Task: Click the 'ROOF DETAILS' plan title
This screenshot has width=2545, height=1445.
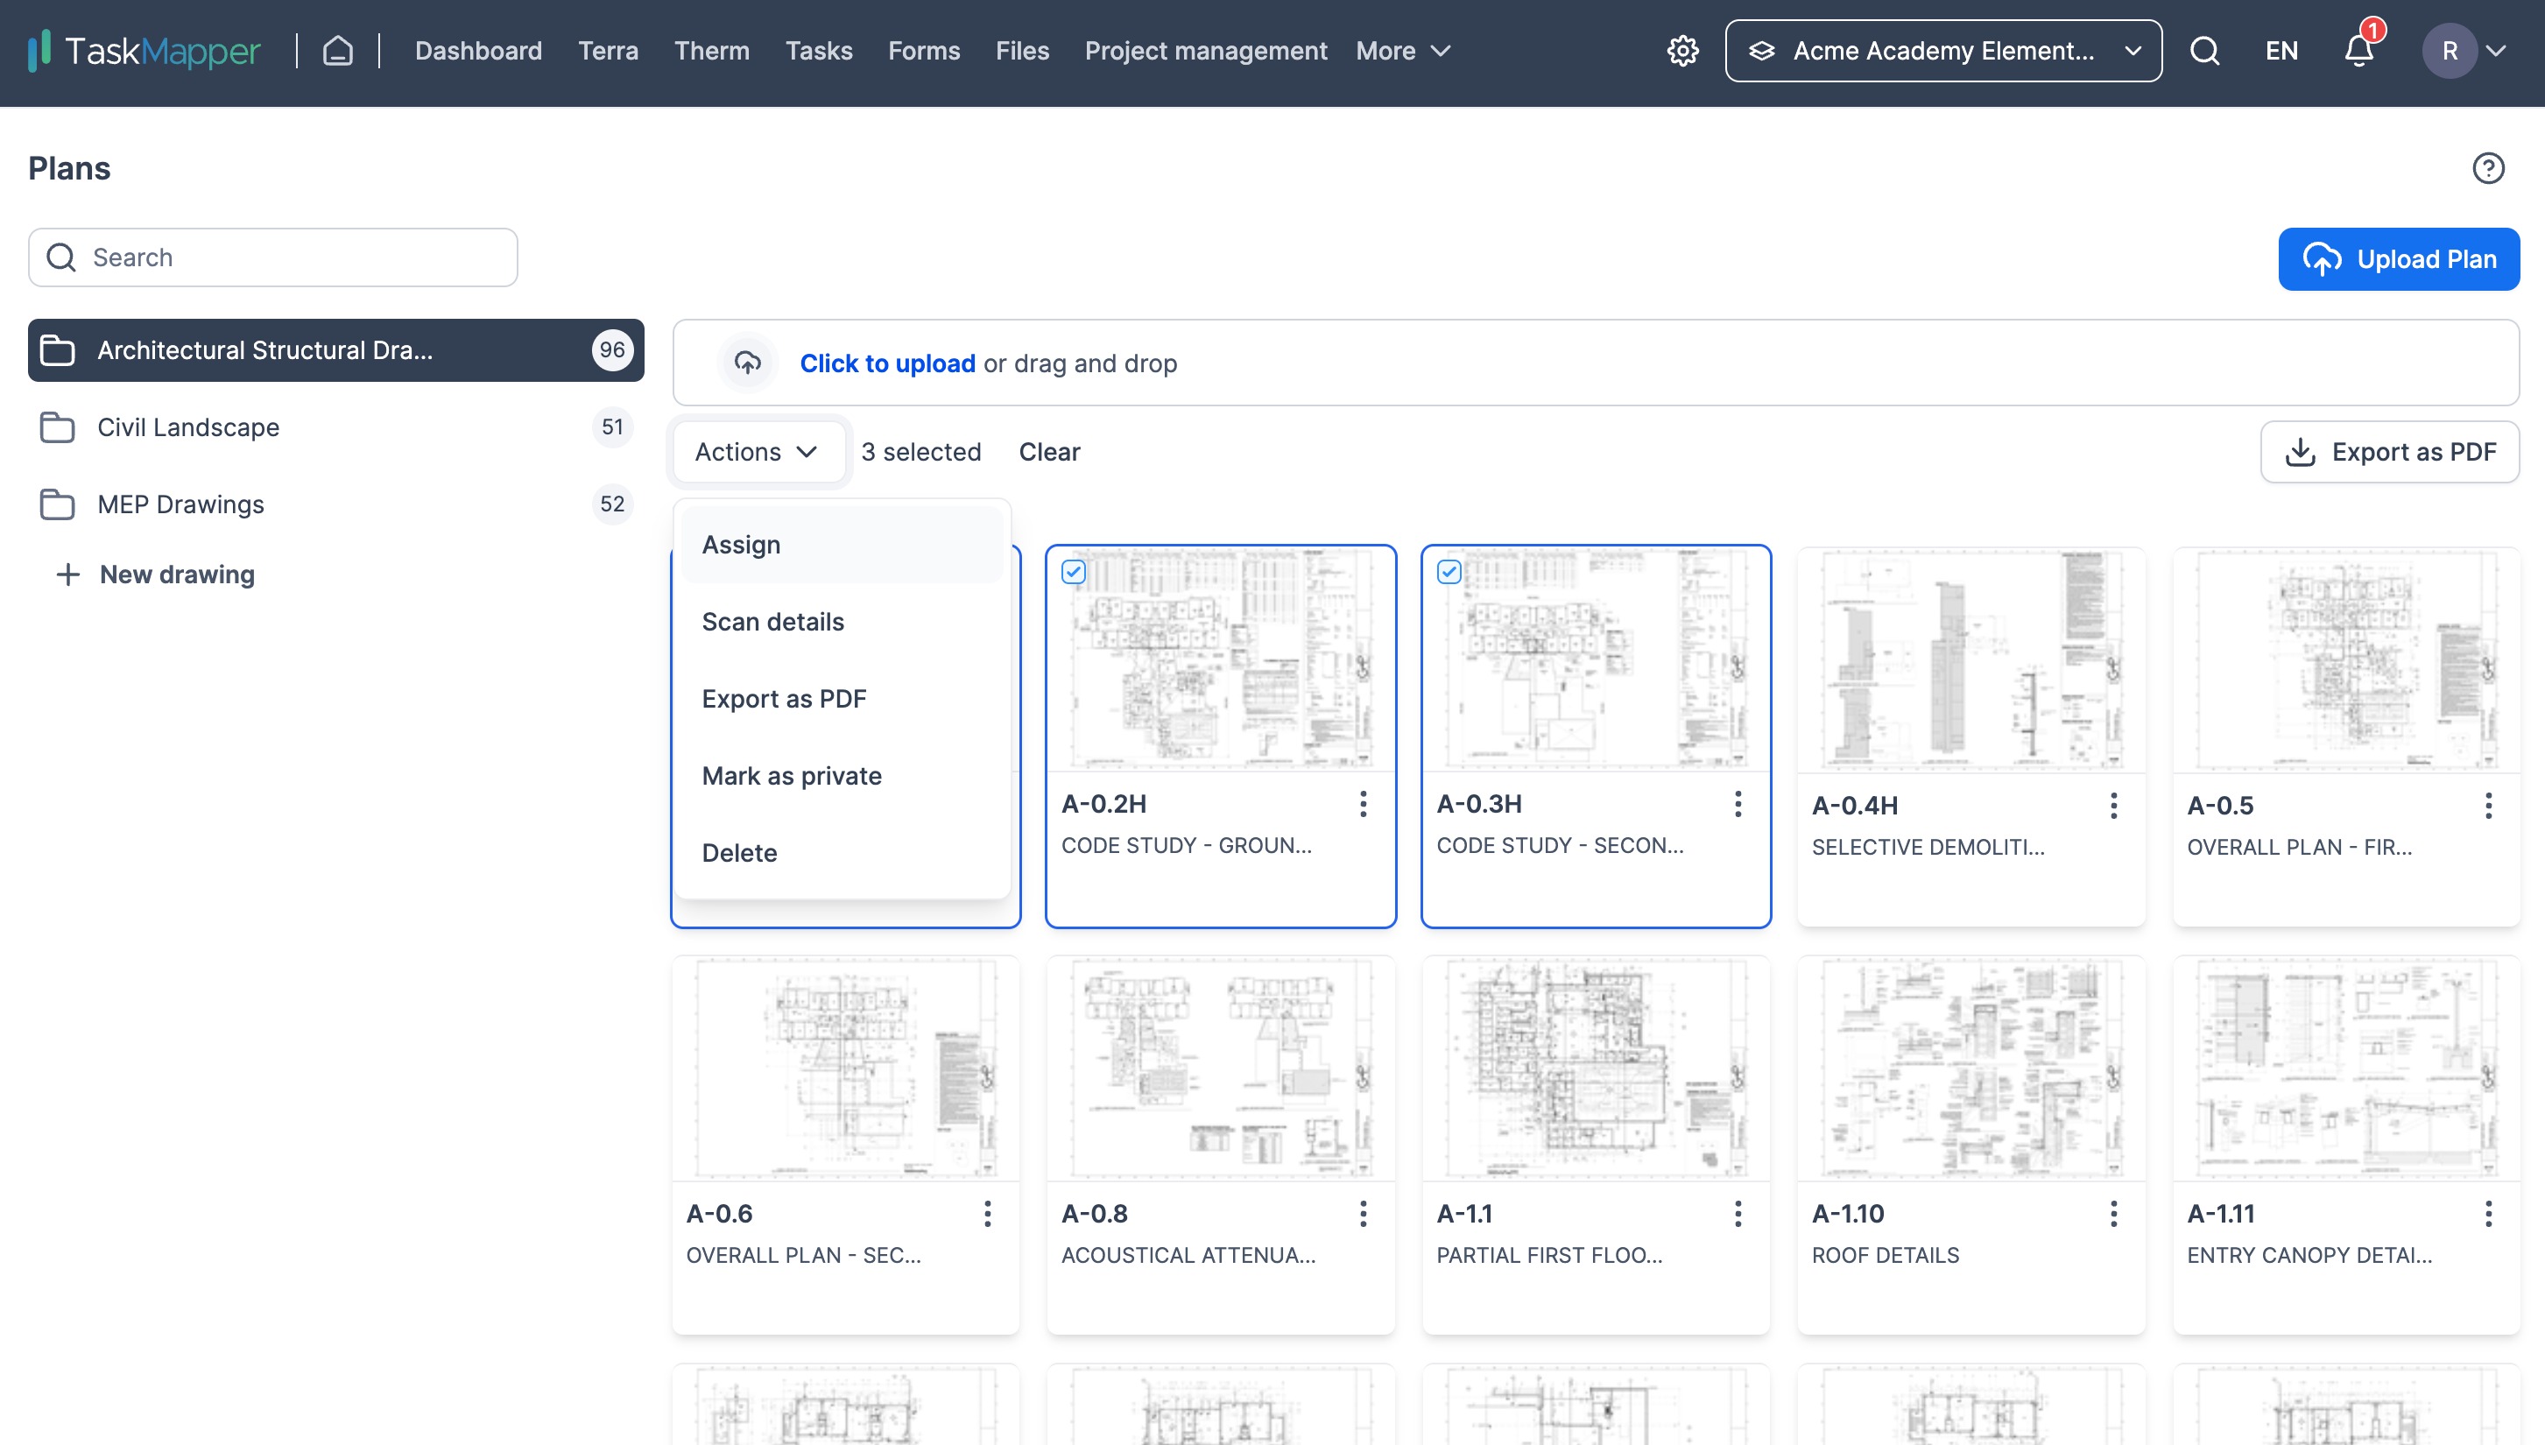Action: (x=1886, y=1256)
